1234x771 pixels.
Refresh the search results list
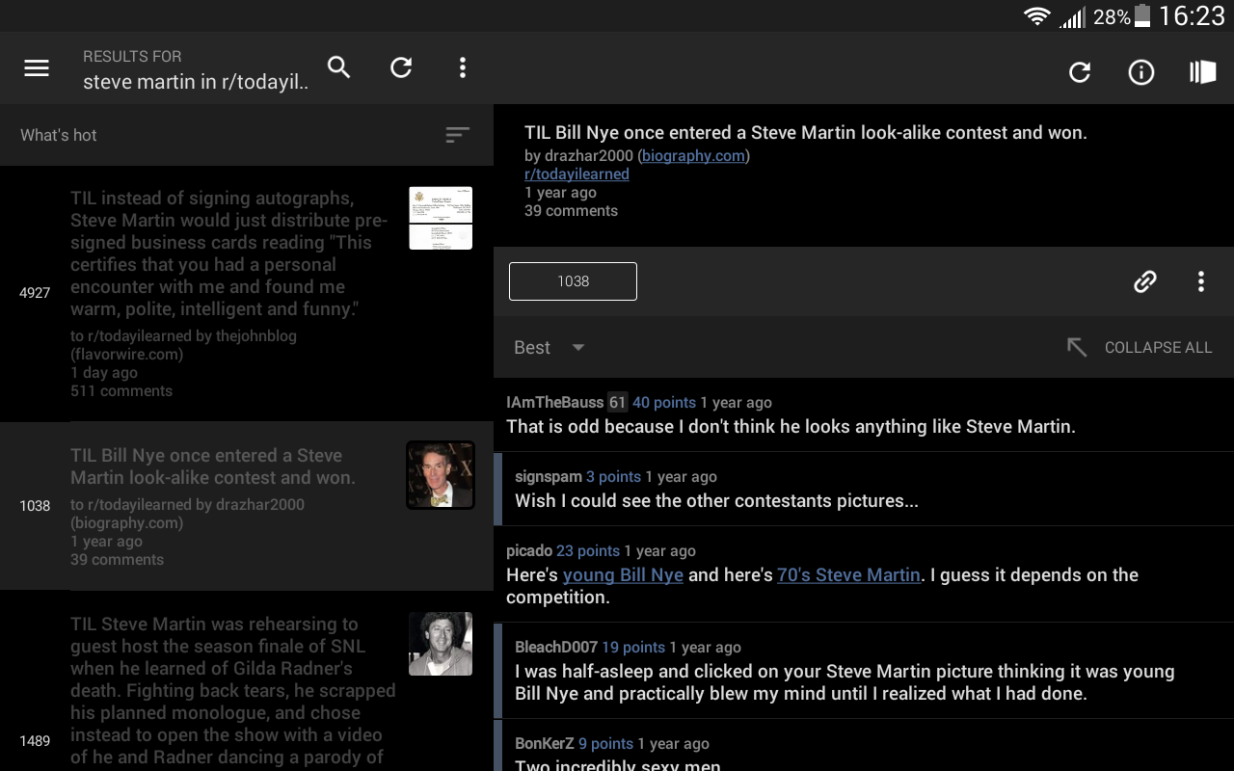coord(401,66)
